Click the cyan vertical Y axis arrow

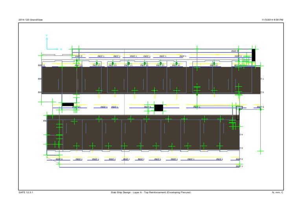click(x=47, y=43)
